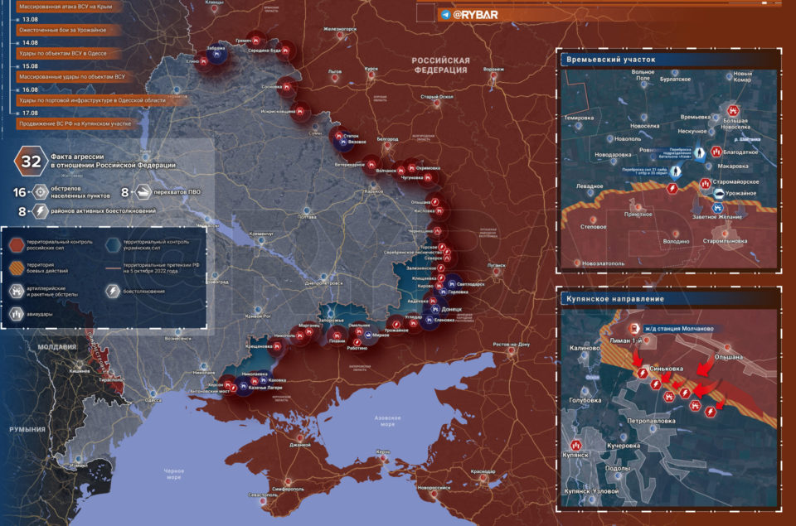Image resolution: width=796 pixels, height=526 pixels.
Task: Select the striped combat territory legend hexagon
Action: [x=17, y=268]
